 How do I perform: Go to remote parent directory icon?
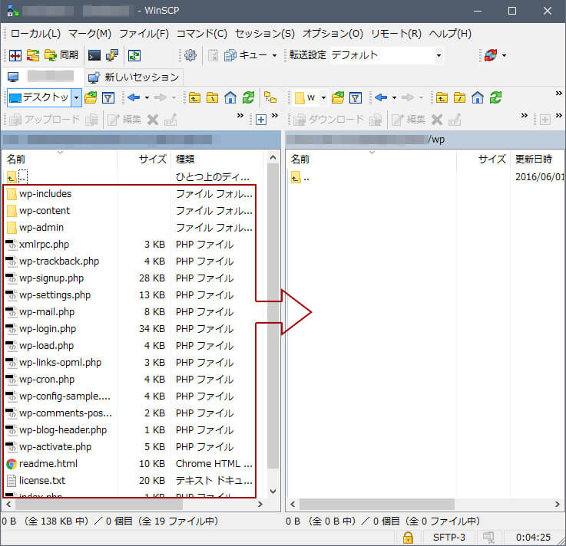tap(442, 97)
